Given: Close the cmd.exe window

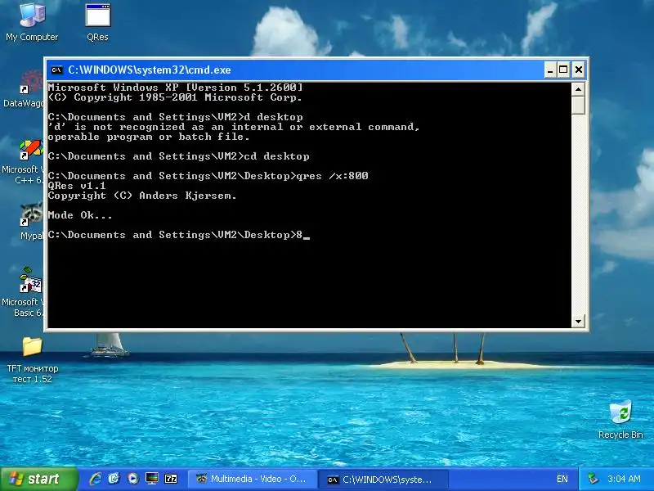Looking at the screenshot, I should point(579,70).
